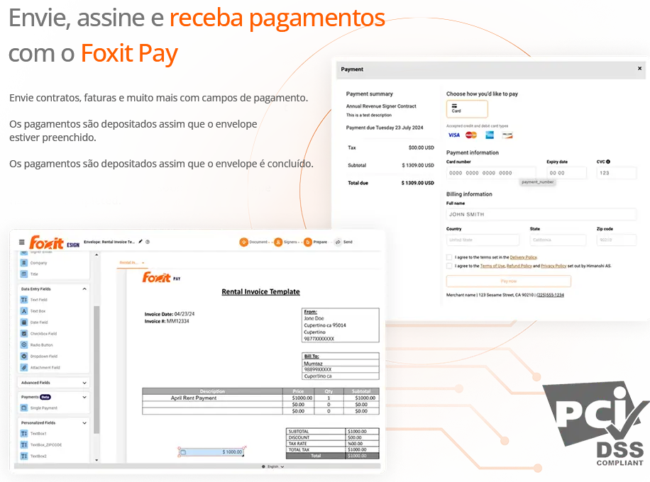Click the pencil icon to edit envelope name
Viewport: 650px width, 482px height.
point(141,242)
